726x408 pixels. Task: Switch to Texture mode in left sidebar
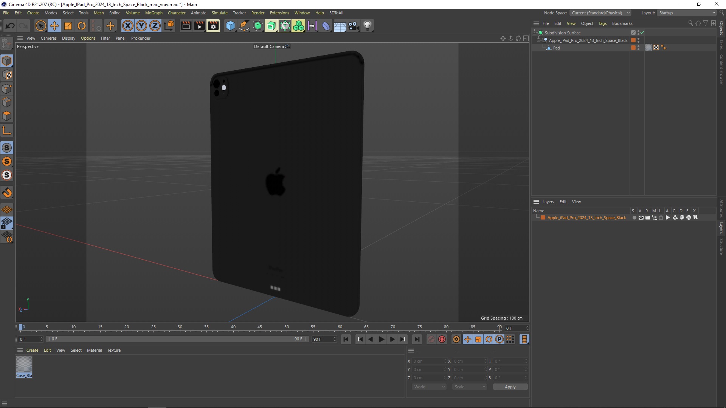click(x=7, y=75)
